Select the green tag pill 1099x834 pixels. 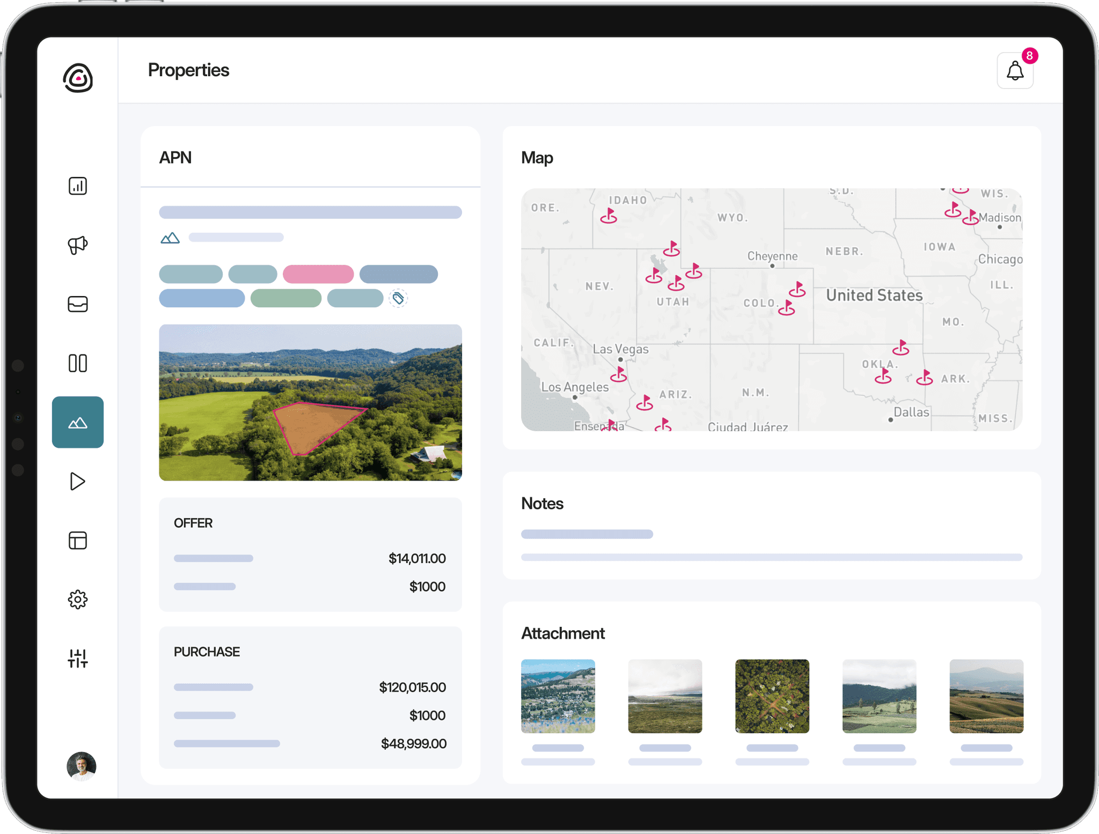(286, 298)
